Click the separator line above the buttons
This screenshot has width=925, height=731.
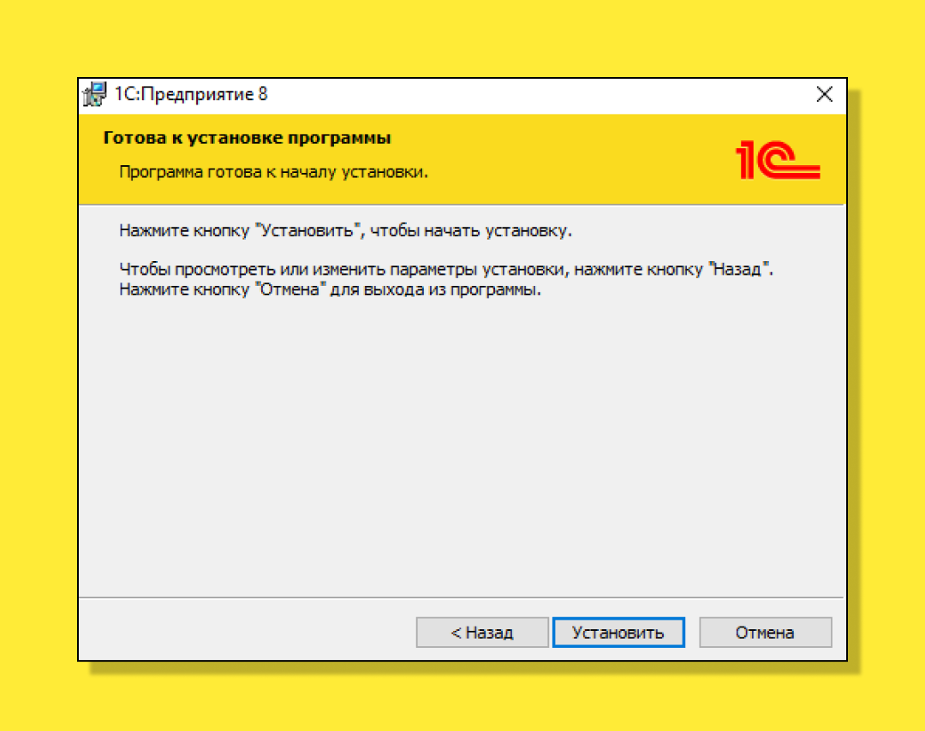pos(462,597)
